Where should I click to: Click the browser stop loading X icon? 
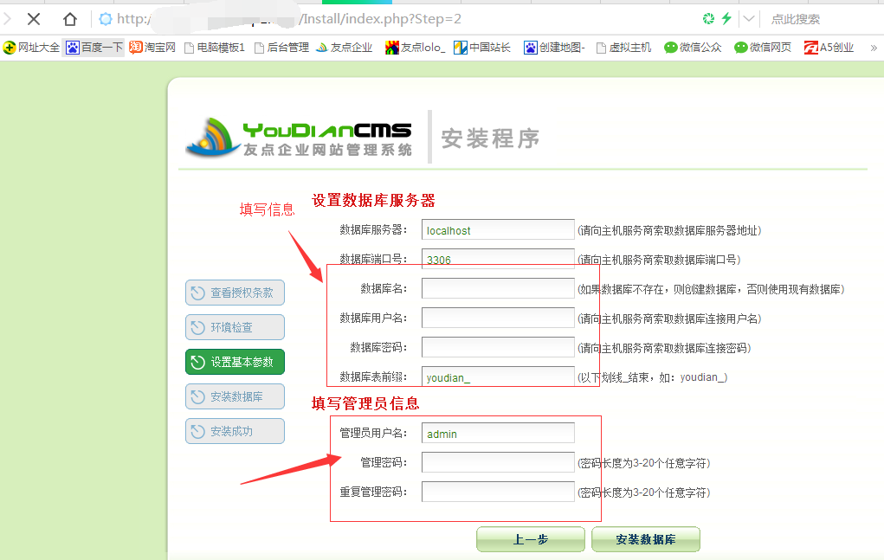click(34, 19)
